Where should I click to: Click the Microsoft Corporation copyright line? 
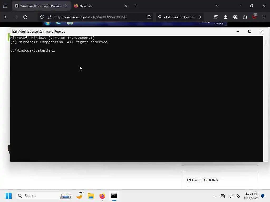pos(60,42)
